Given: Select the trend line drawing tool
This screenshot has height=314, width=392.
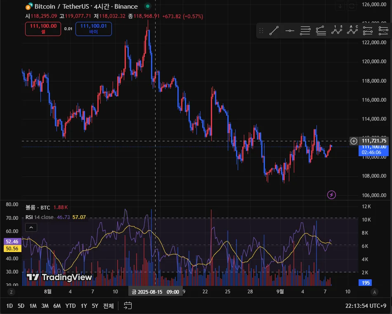Looking at the screenshot, I should coord(274,31).
